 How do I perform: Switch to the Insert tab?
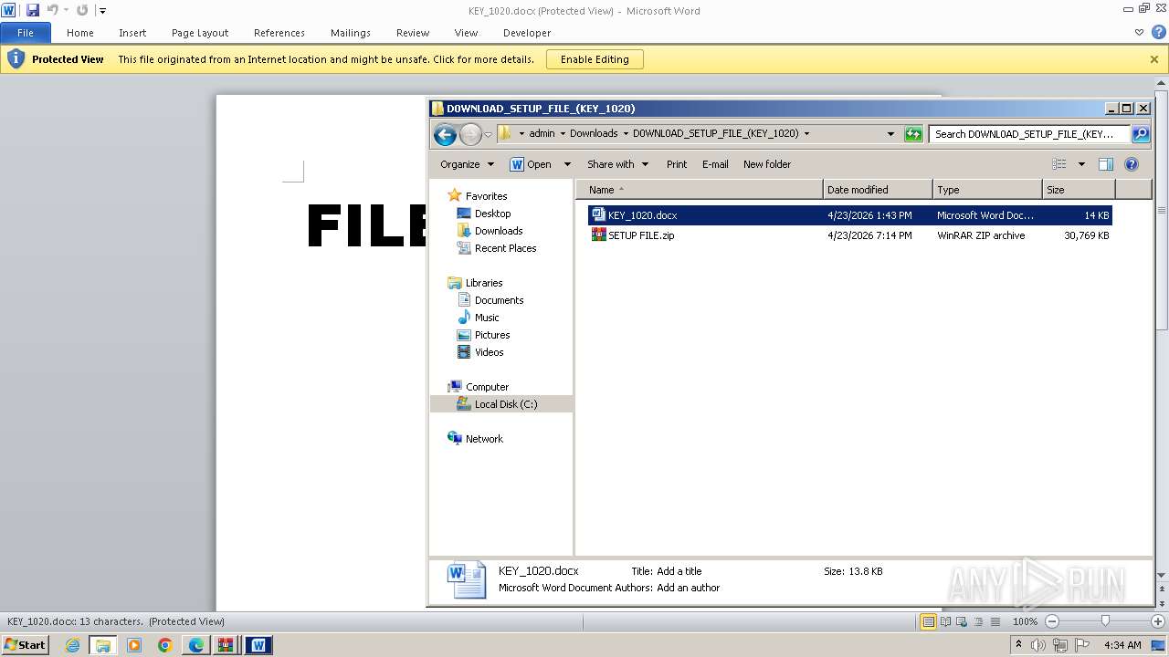tap(132, 32)
